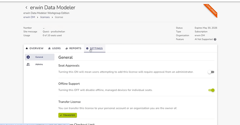This screenshot has height=125, width=240.
Task: Click the Subscription type value
Action: coord(201,31)
